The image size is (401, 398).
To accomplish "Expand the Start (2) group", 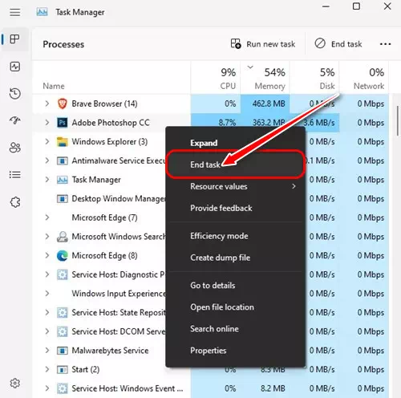I will 47,369.
